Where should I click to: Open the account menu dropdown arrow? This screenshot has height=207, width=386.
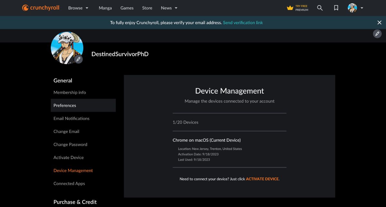click(x=362, y=8)
